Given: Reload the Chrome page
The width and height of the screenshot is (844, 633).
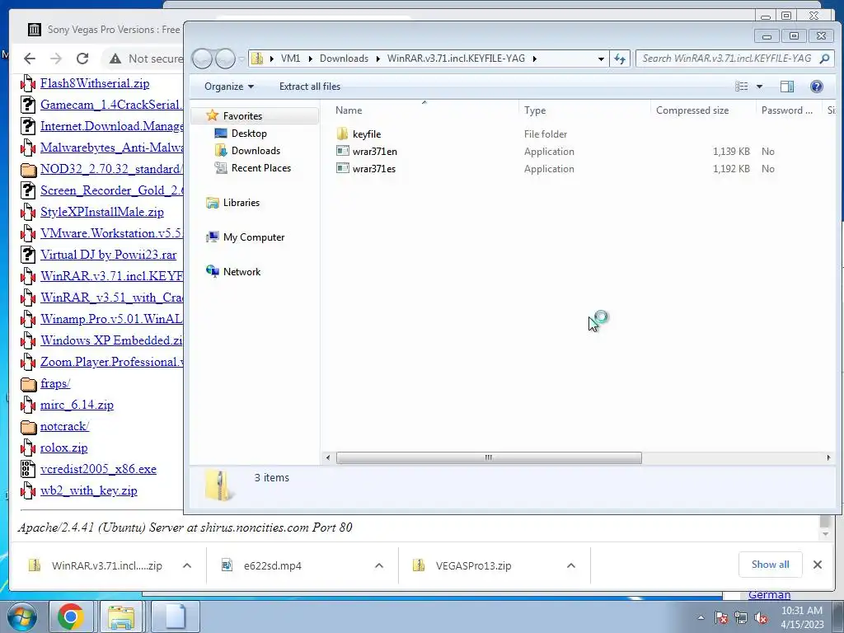Looking at the screenshot, I should pyautogui.click(x=82, y=59).
